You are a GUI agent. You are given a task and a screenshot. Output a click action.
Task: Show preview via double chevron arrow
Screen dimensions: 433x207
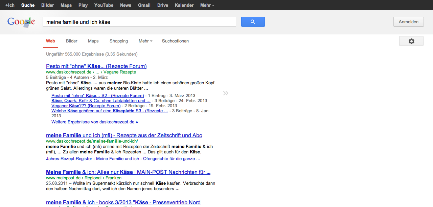pyautogui.click(x=226, y=93)
